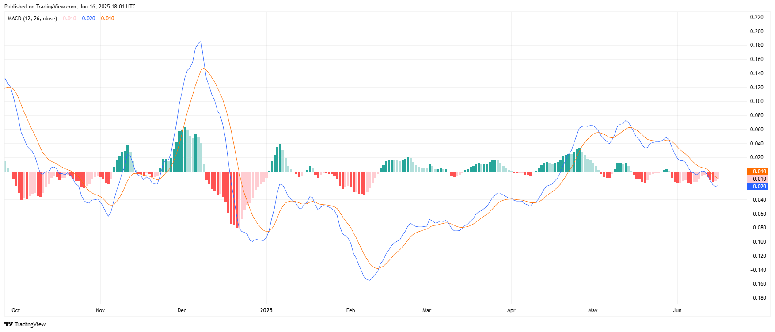
Task: Click the Feb label on time axis
Action: tap(350, 310)
